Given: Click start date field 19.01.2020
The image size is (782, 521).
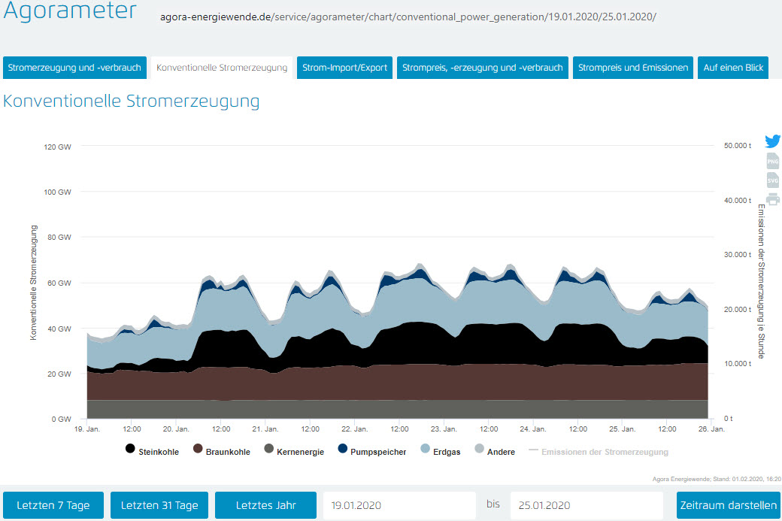Looking at the screenshot, I should click(x=399, y=505).
